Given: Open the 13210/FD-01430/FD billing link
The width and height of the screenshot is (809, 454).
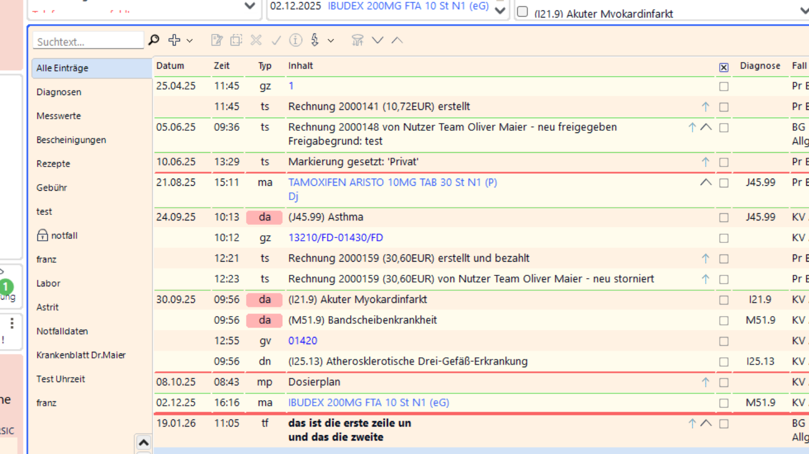Looking at the screenshot, I should coord(335,237).
